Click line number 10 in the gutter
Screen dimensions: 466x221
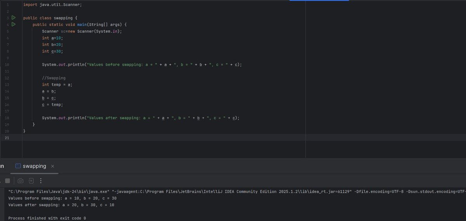click(7, 64)
